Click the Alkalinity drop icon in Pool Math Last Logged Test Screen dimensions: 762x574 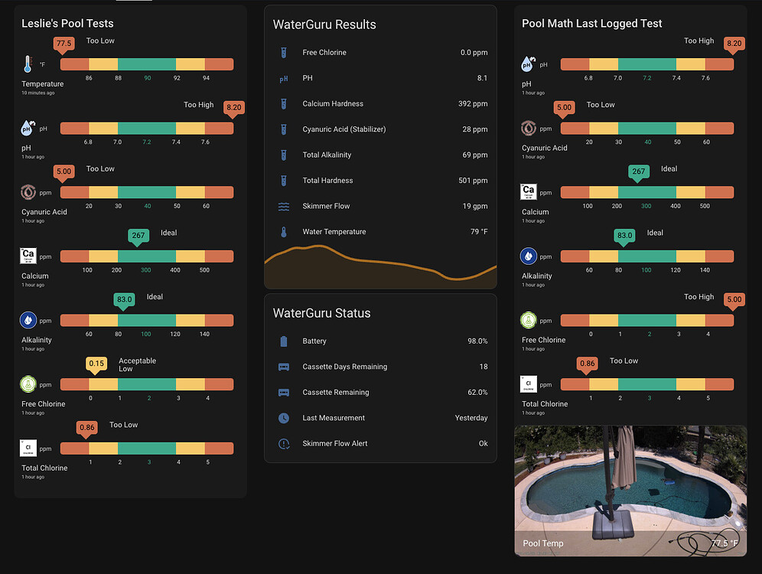(x=528, y=256)
